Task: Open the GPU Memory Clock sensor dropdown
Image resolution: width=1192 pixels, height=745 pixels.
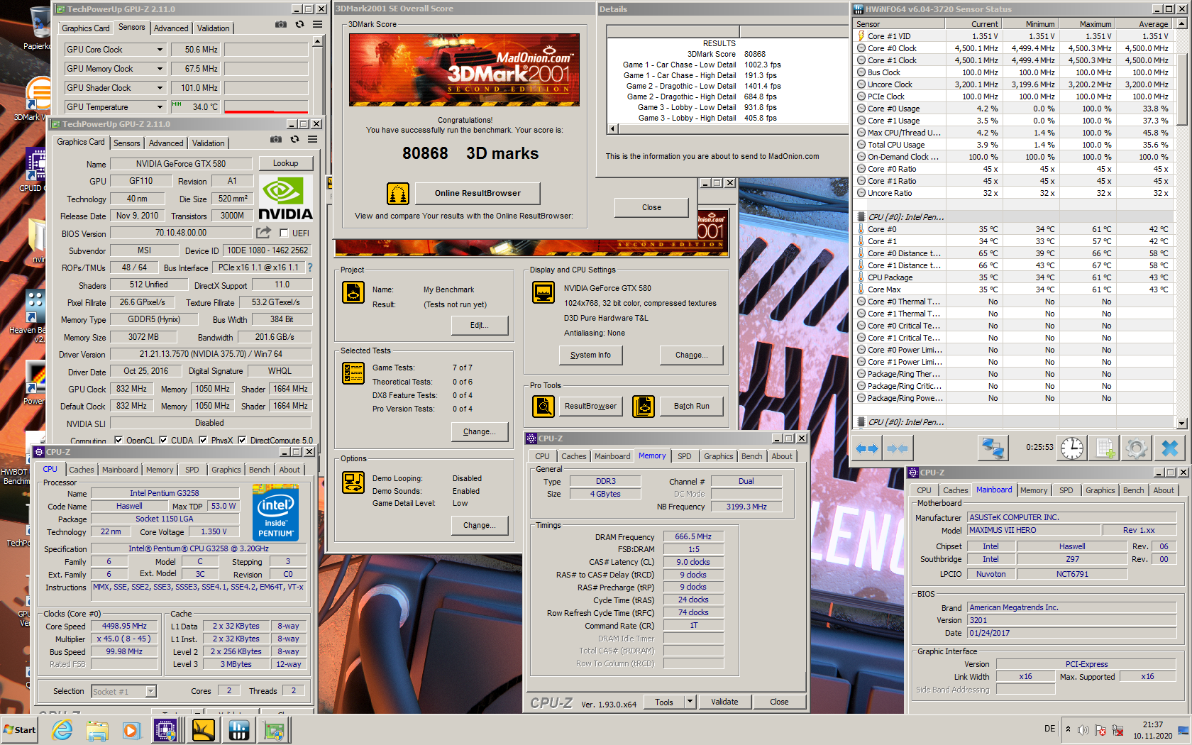Action: tap(160, 69)
